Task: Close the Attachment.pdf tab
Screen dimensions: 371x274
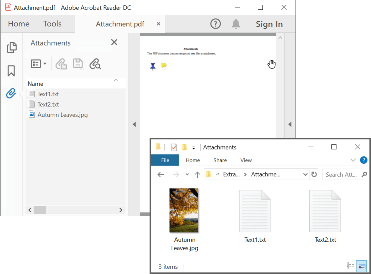Action: [159, 24]
